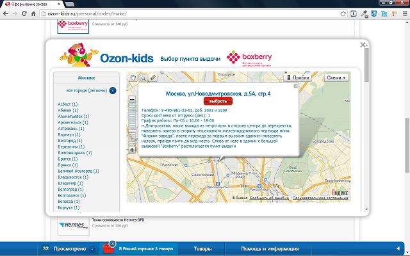Open Пользовательское соглашение link on the map
The height and width of the screenshot is (256, 410).
[x=320, y=198]
